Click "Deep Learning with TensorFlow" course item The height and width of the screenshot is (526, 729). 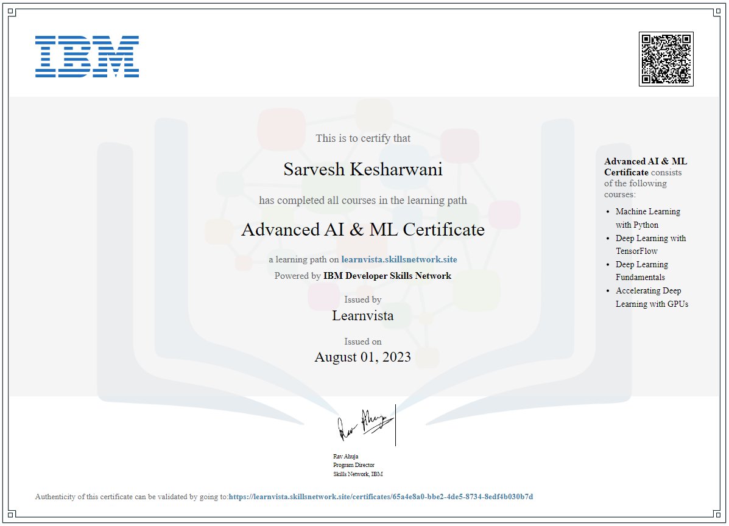click(650, 244)
